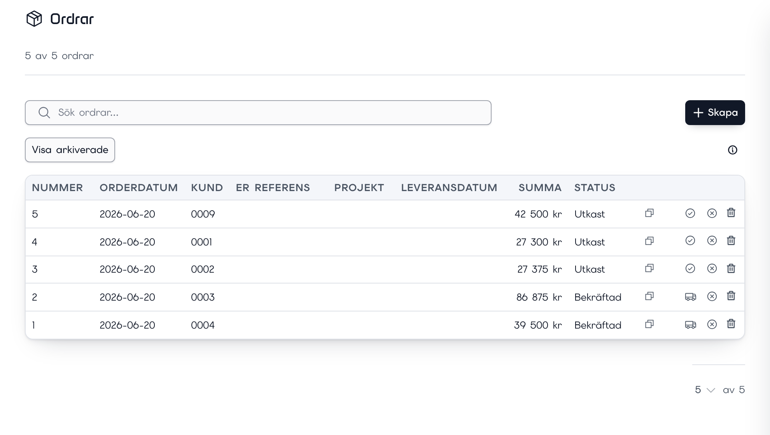Screen dimensions: 770x435
Task: Open the rows-per-page dropdown
Action: click(705, 390)
